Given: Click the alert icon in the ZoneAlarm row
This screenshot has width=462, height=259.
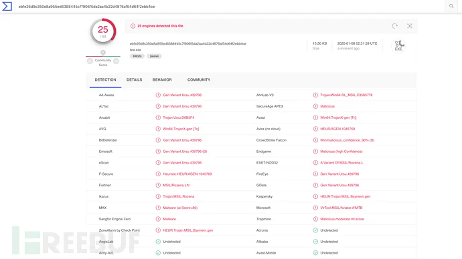Looking at the screenshot, I should click(x=158, y=230).
